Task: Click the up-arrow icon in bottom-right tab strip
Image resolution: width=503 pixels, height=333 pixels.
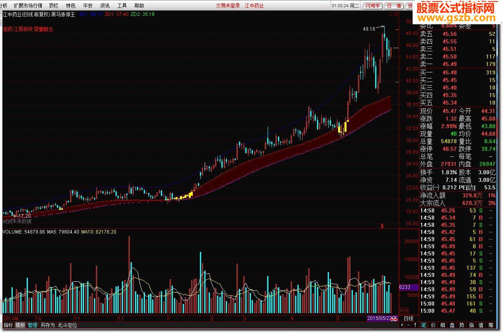Action: 415,325
